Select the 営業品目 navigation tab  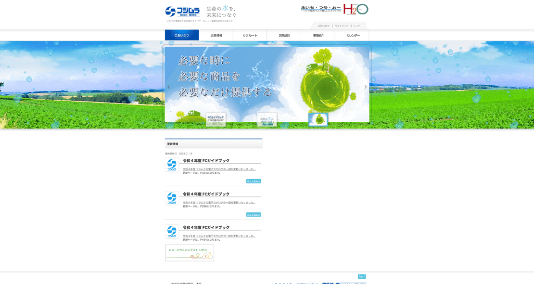coord(284,35)
